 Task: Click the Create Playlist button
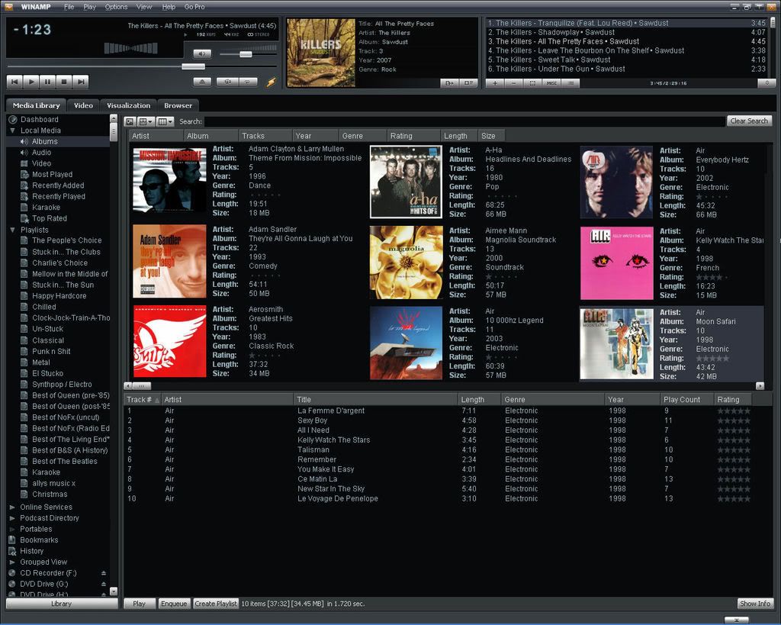point(216,604)
